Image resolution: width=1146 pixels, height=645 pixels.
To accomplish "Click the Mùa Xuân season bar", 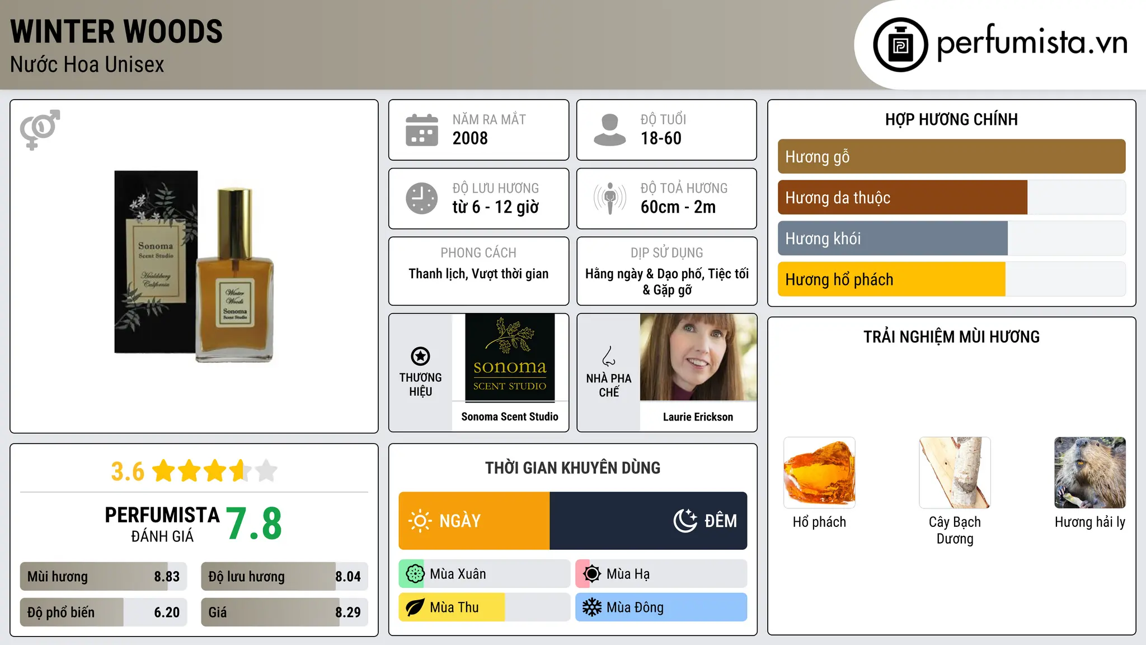I will click(x=484, y=574).
